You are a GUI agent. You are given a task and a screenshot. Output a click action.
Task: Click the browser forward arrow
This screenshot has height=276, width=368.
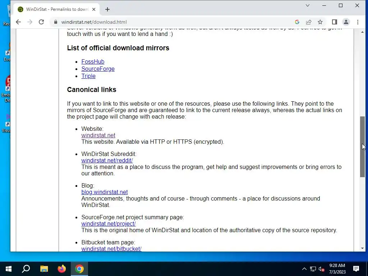coord(30,22)
